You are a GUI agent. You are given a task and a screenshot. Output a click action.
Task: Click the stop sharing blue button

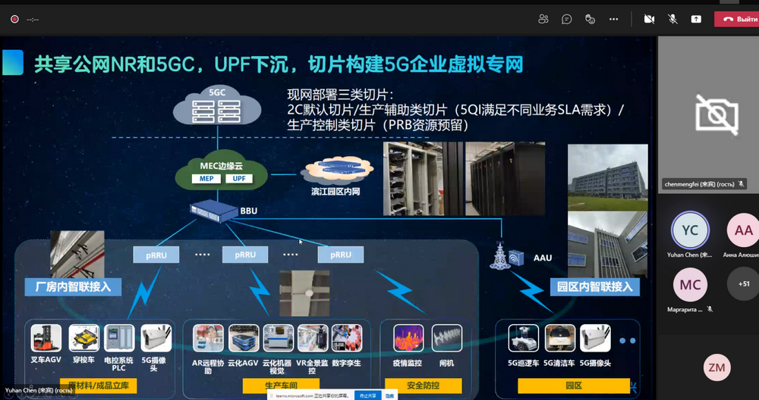pos(369,395)
